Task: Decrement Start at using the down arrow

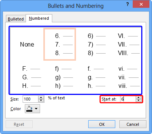Action: [x=139, y=100]
